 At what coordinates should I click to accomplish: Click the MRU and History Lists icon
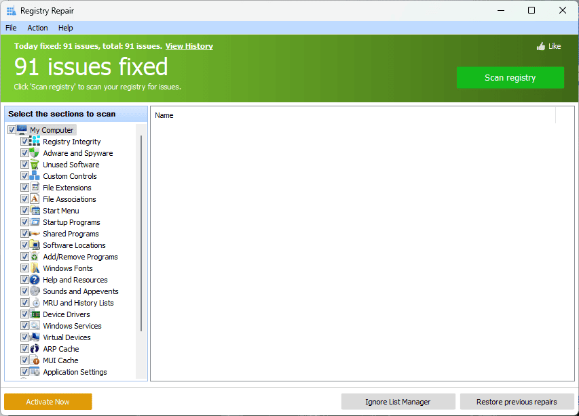[35, 302]
